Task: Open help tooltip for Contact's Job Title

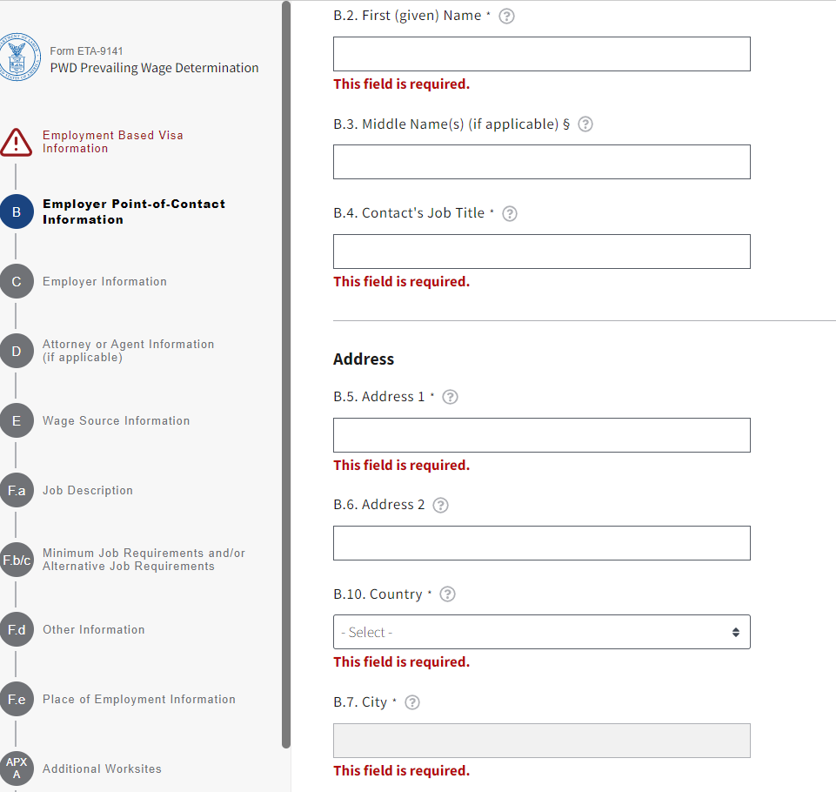Action: point(510,213)
